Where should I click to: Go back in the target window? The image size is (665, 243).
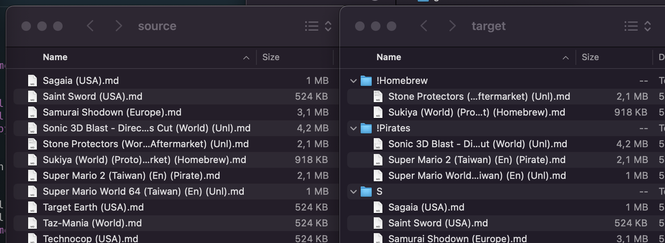424,26
